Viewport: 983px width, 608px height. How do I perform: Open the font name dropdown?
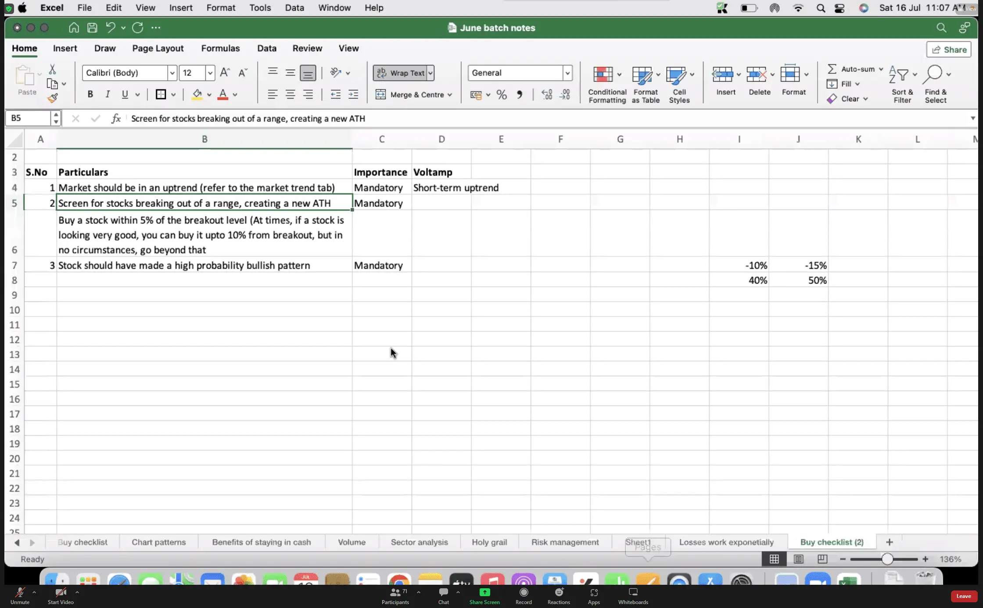click(x=172, y=73)
